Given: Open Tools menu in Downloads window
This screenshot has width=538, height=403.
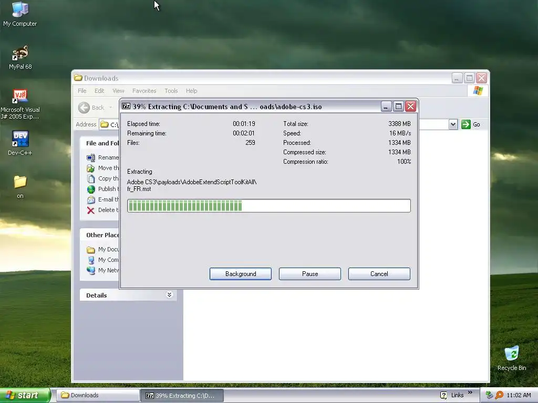Looking at the screenshot, I should tap(171, 91).
